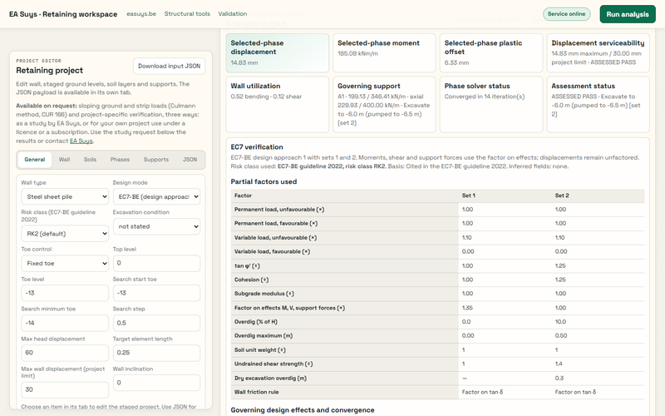Expand the Toe control dropdown
Screen dimensions: 665x416
click(65, 263)
